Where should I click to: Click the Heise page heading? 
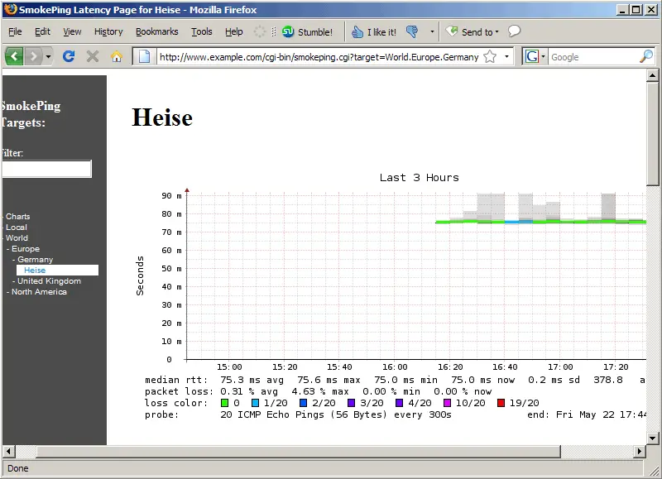point(162,117)
